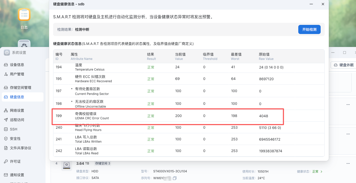
Task: Open the 日志 desktop app icon
Action: [x=24, y=15]
